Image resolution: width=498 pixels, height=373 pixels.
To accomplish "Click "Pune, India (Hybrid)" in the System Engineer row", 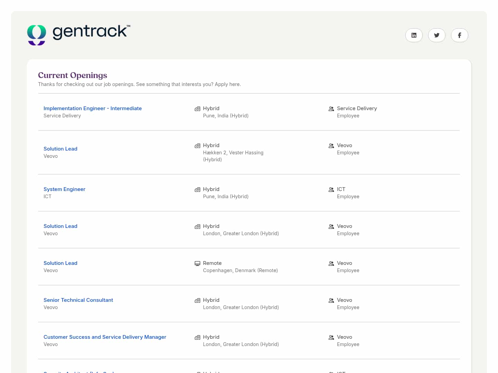I will [226, 197].
